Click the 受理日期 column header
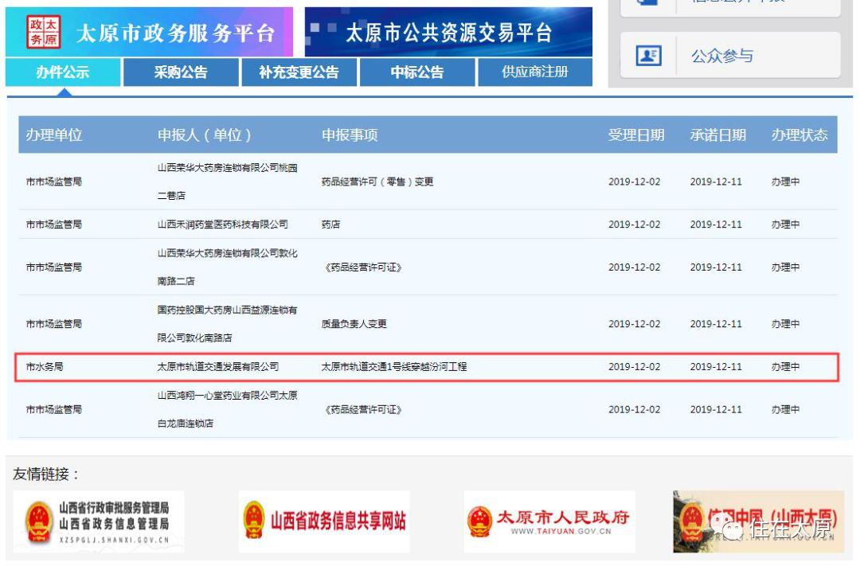This screenshot has height=566, width=860. (x=635, y=135)
